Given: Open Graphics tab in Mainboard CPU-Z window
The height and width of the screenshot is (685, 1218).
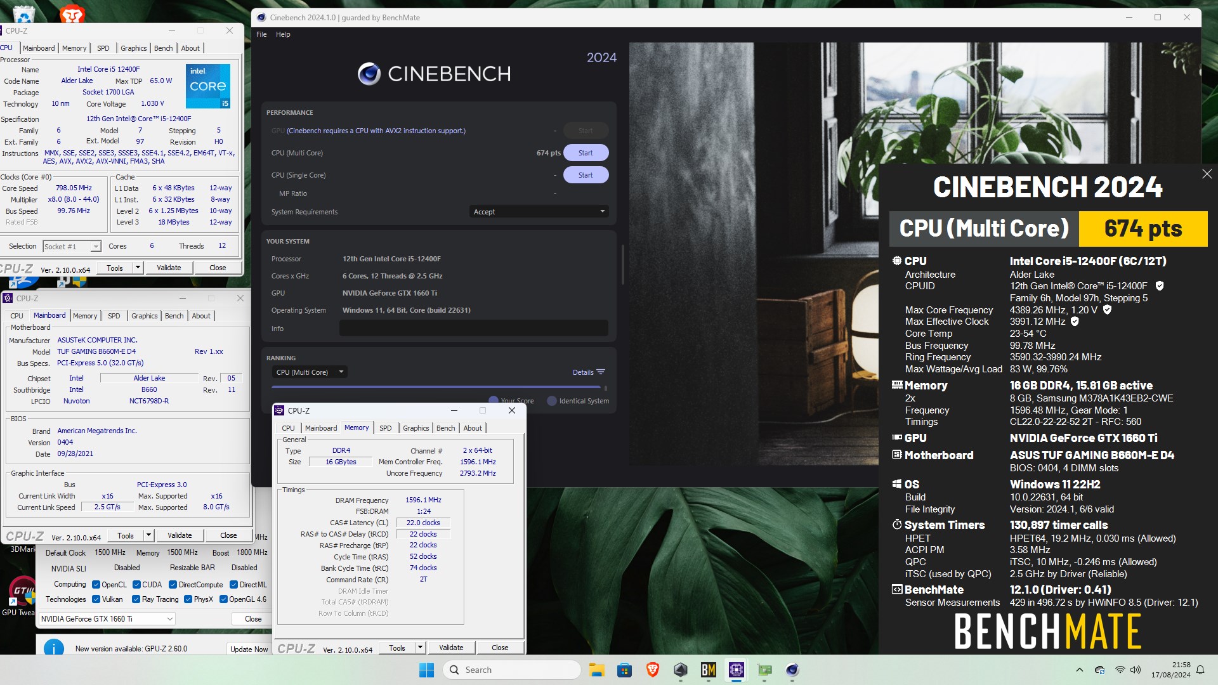Looking at the screenshot, I should (x=145, y=316).
